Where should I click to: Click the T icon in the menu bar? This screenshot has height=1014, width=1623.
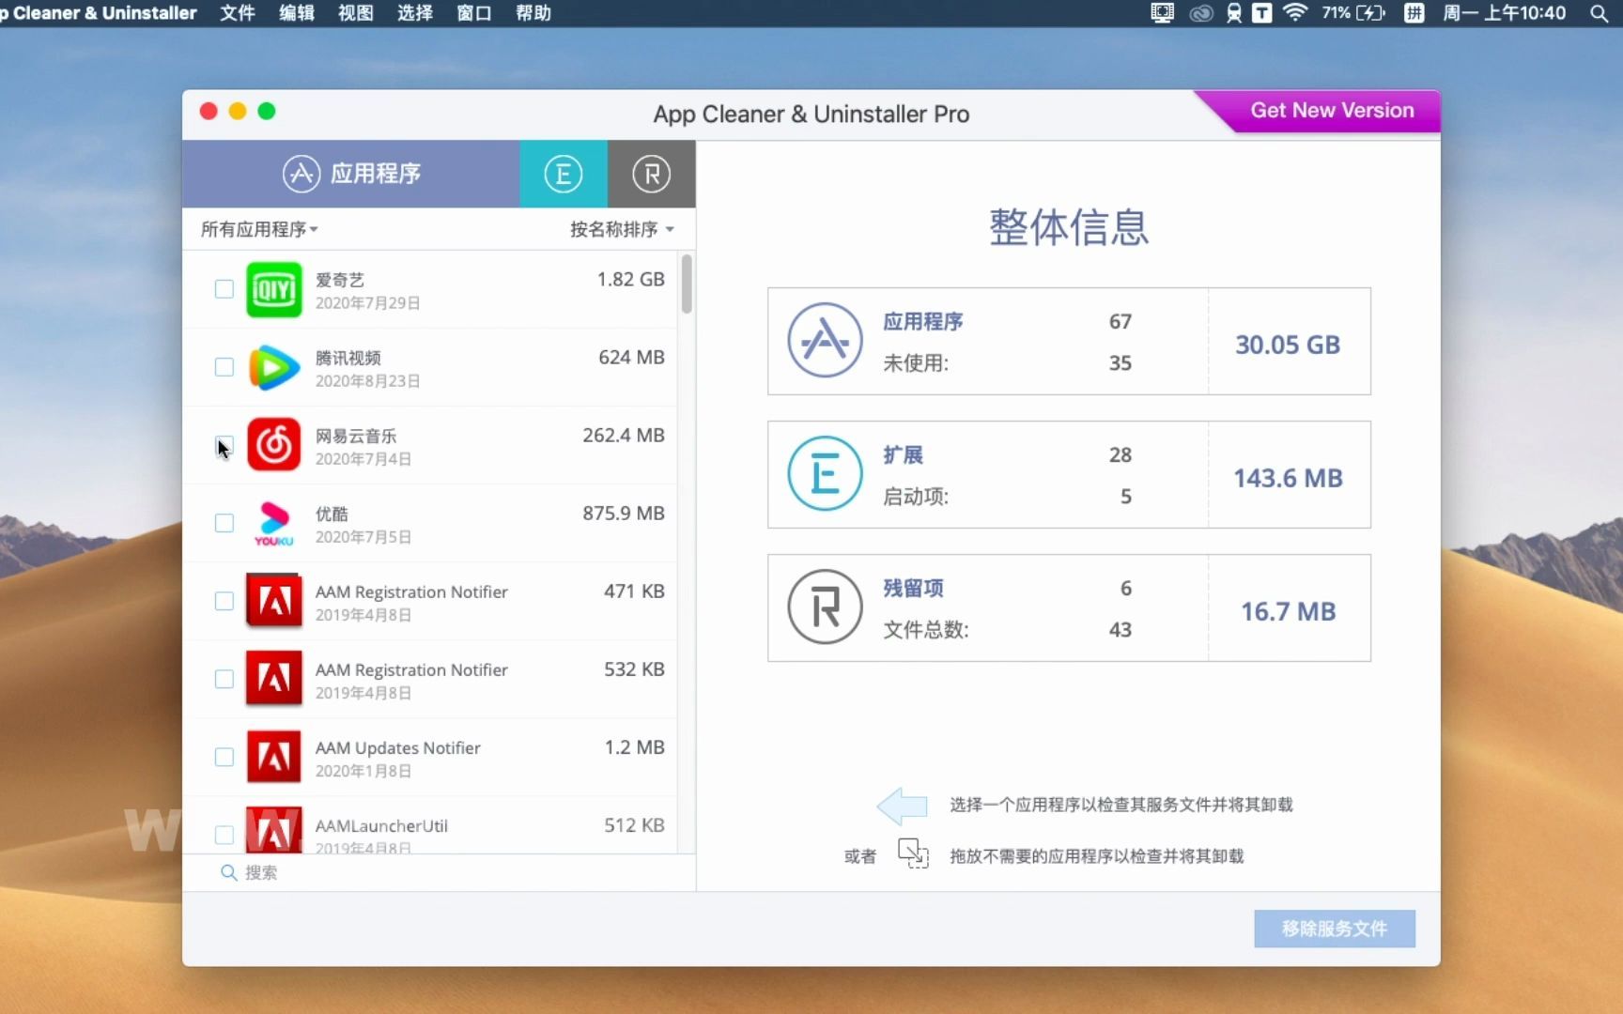pos(1262,13)
